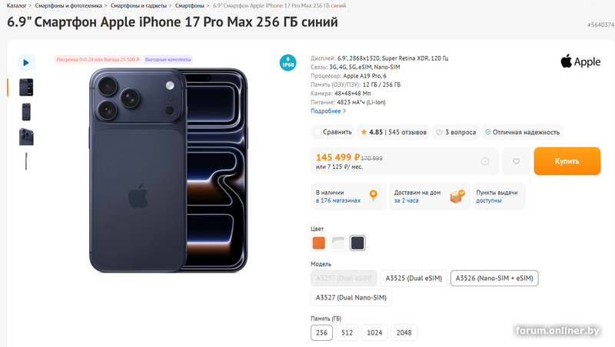615x347 pixels.
Task: Open Смартфоны и гаджеты breadcrumb
Action: tap(138, 5)
